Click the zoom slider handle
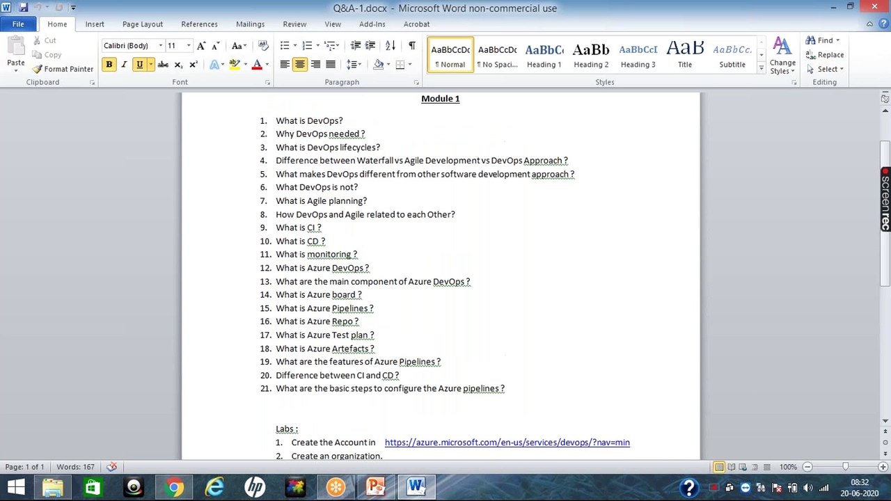Image resolution: width=891 pixels, height=501 pixels. pos(845,467)
